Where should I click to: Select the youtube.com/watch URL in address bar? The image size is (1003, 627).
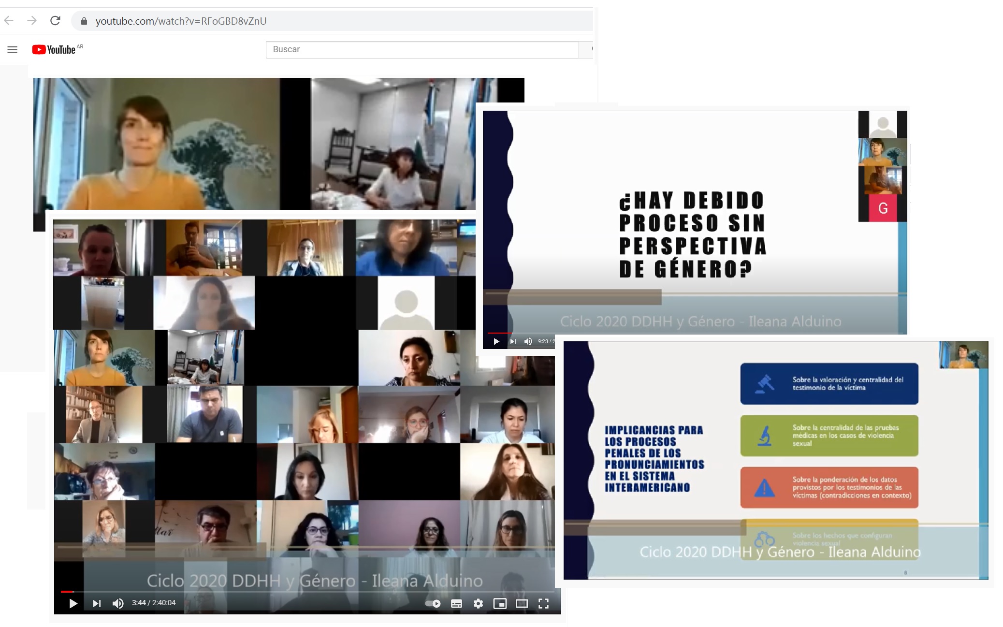(x=181, y=21)
